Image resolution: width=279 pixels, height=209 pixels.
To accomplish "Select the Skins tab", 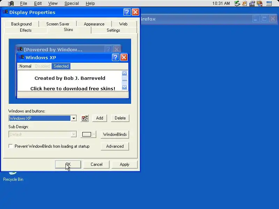I will coord(68,30).
